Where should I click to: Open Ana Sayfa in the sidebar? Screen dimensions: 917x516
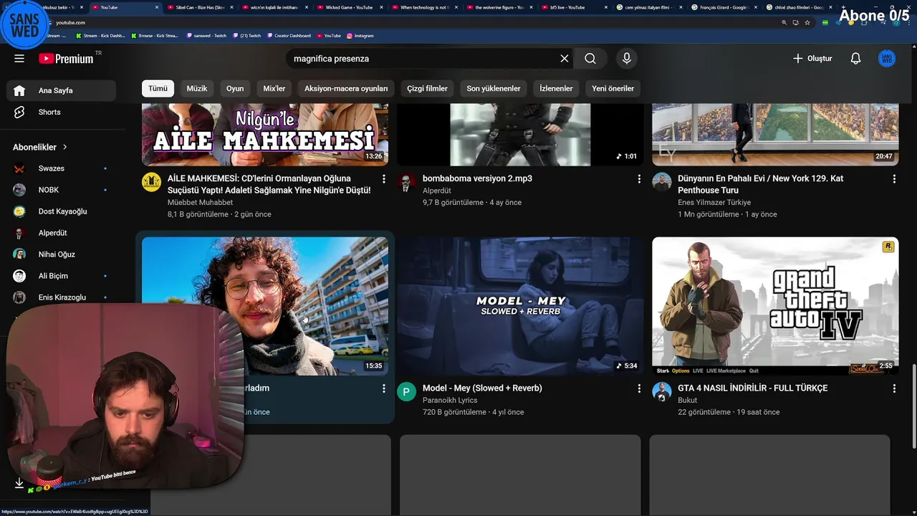point(61,90)
